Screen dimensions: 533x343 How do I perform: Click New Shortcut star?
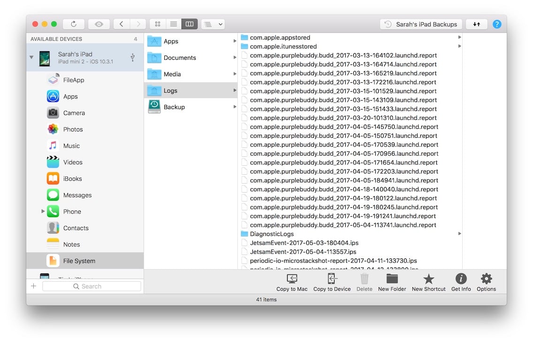[x=429, y=282]
